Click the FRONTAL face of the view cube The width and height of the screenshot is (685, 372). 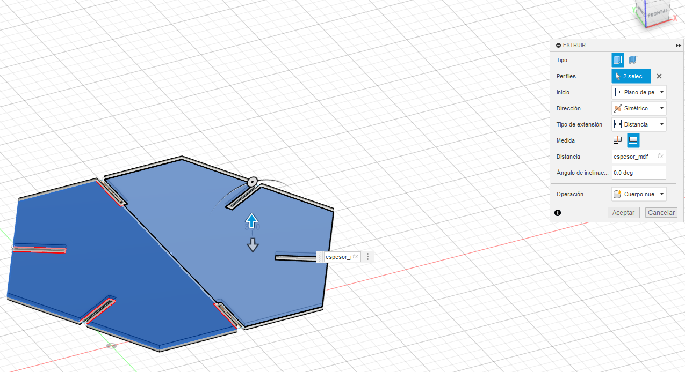pyautogui.click(x=658, y=14)
